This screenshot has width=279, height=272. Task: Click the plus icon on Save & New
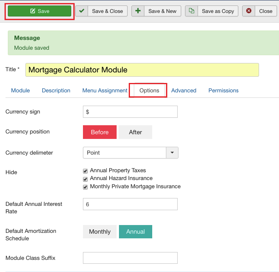coord(138,11)
